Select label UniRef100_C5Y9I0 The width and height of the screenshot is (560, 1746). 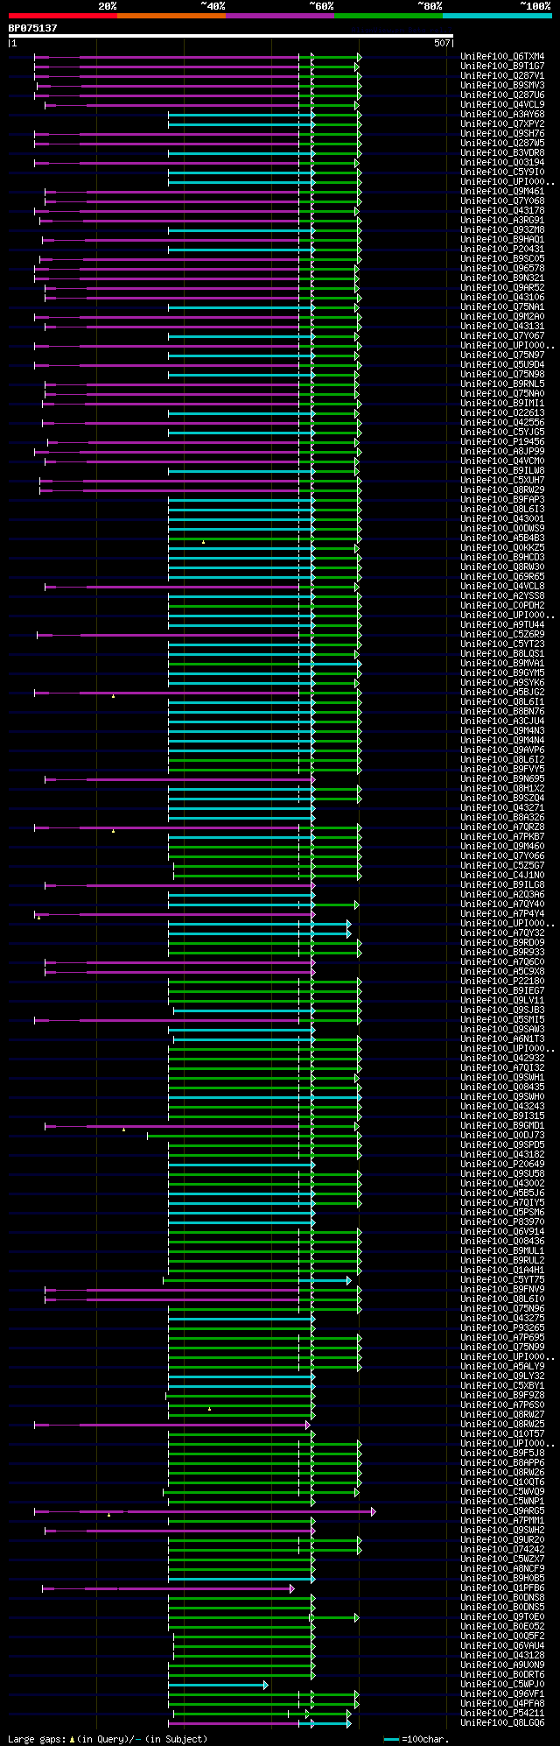click(x=502, y=172)
